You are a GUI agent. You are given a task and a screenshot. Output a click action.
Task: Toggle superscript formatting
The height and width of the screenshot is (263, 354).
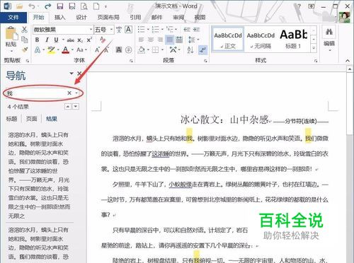[89, 40]
